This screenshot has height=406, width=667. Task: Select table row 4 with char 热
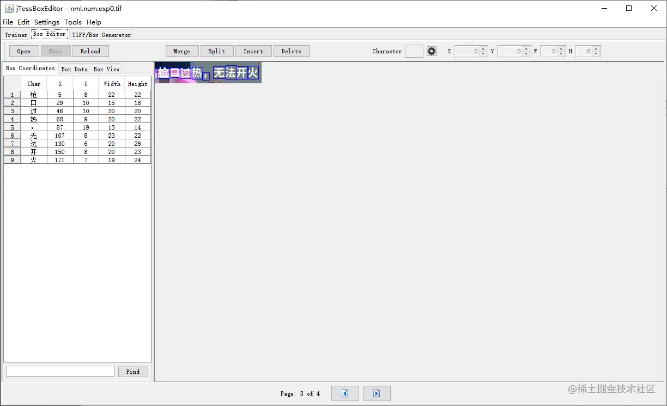point(77,119)
